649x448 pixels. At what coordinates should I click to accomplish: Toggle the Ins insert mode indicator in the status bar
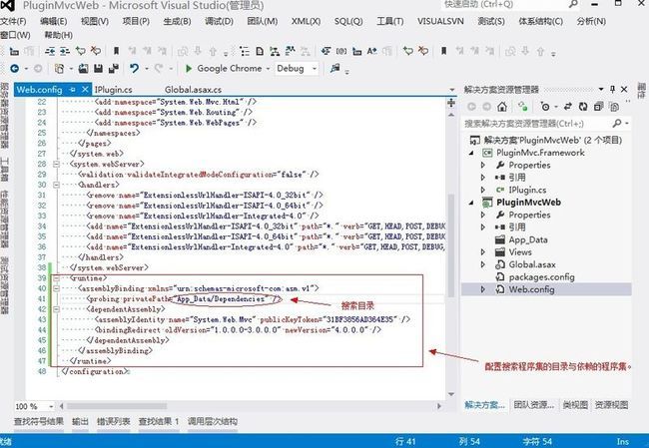point(622,441)
